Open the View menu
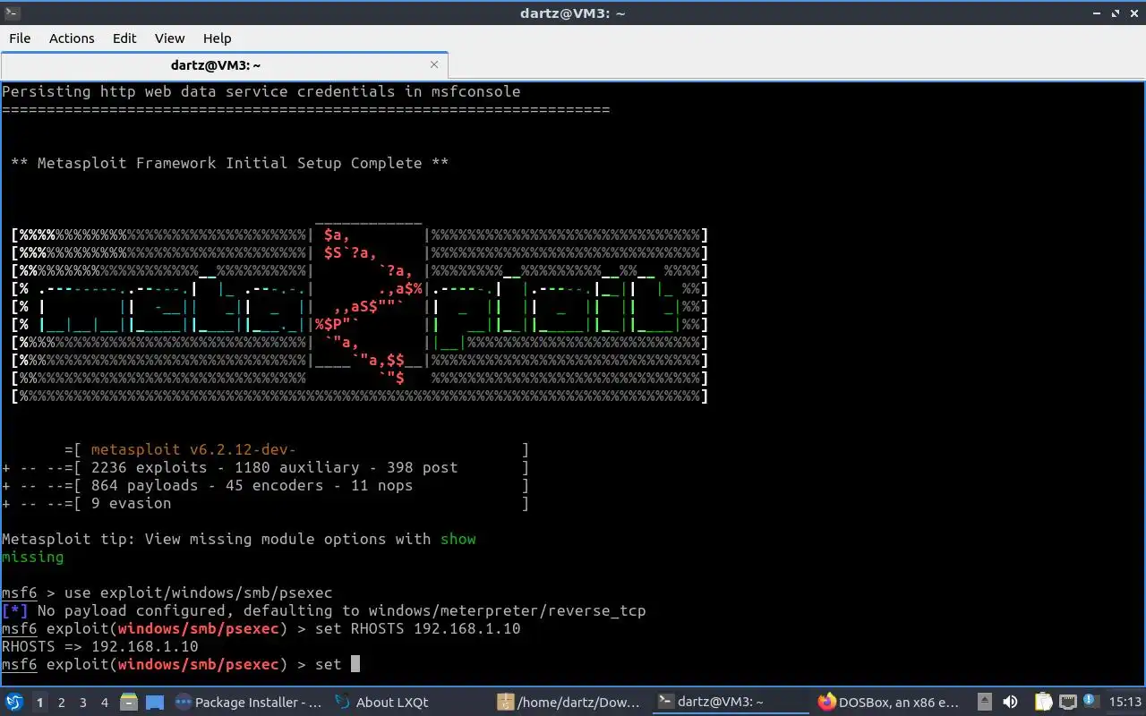 (169, 38)
